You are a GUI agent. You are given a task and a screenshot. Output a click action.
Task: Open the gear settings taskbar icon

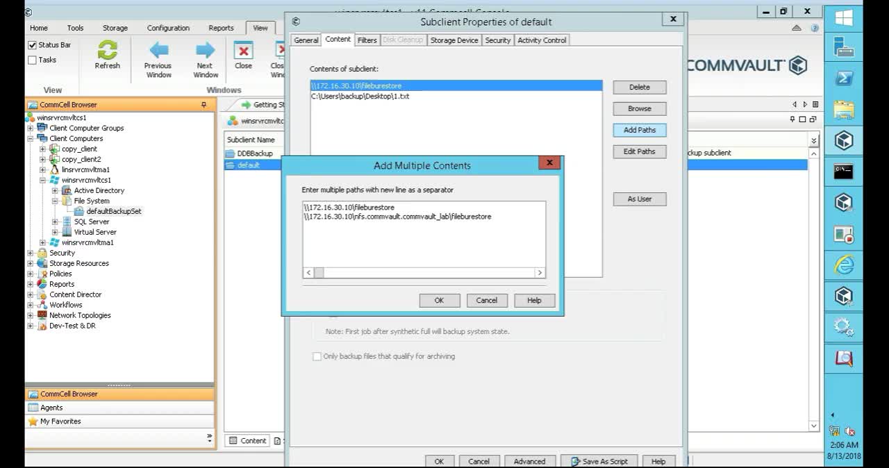[844, 326]
